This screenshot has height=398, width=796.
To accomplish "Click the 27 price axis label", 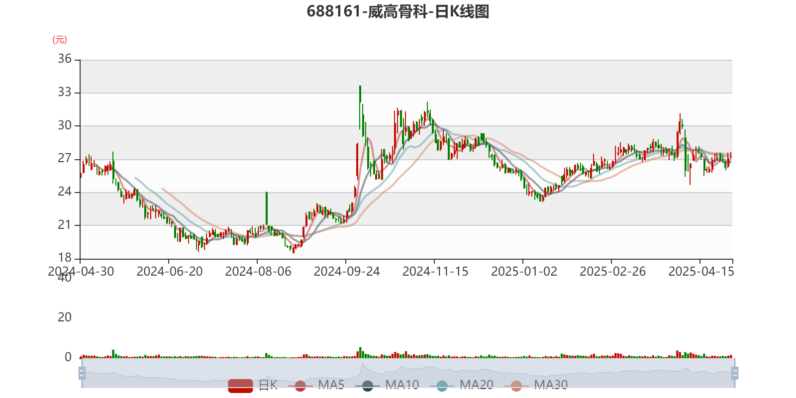I will 65,158.
